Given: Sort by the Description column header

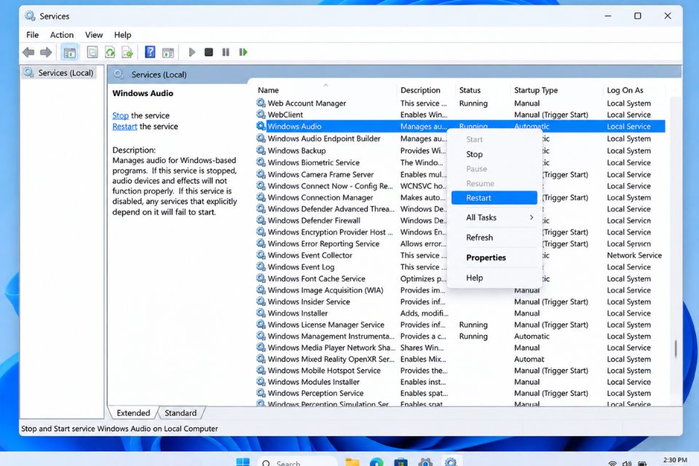Looking at the screenshot, I should click(x=426, y=90).
